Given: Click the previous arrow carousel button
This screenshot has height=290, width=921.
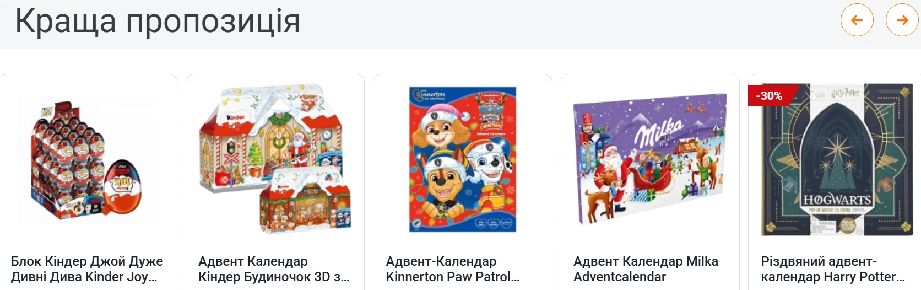Looking at the screenshot, I should (857, 20).
